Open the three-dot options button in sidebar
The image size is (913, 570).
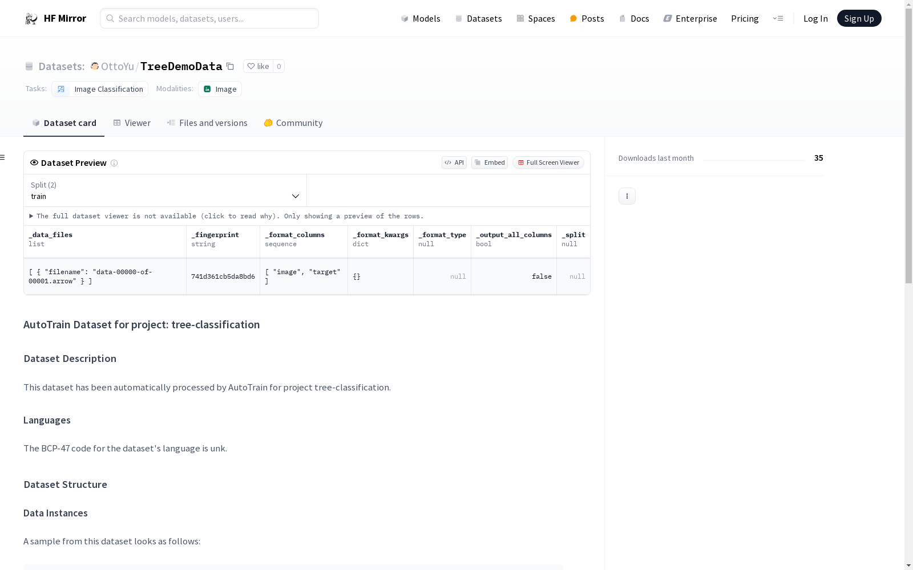627,196
